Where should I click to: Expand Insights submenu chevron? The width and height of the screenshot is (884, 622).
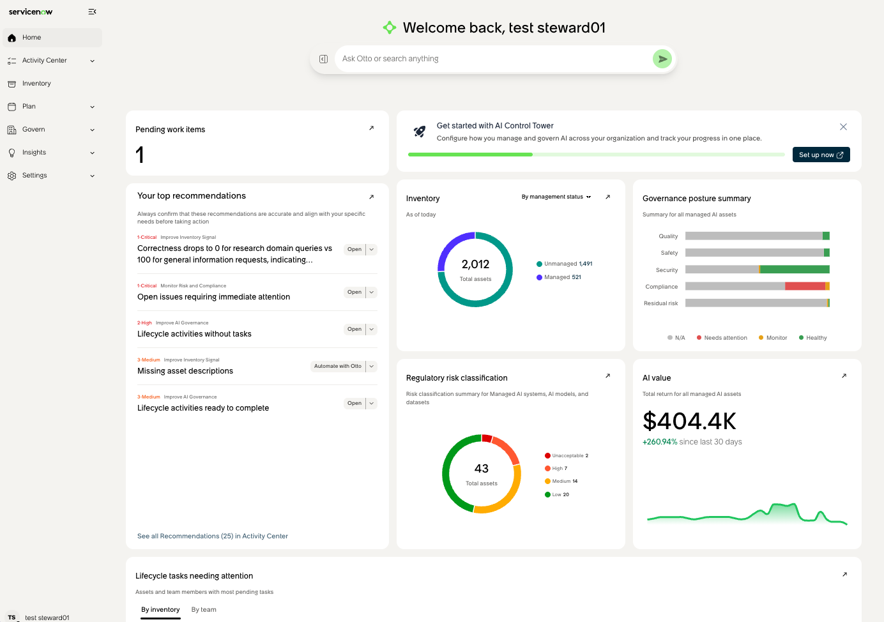click(92, 153)
